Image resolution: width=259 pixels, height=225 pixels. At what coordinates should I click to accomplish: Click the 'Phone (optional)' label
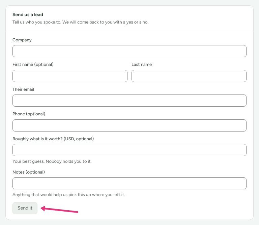29,114
